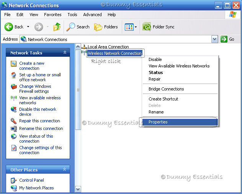The width and height of the screenshot is (242, 194).
Task: Click the task pane scroll down arrow
Action: tap(78, 189)
